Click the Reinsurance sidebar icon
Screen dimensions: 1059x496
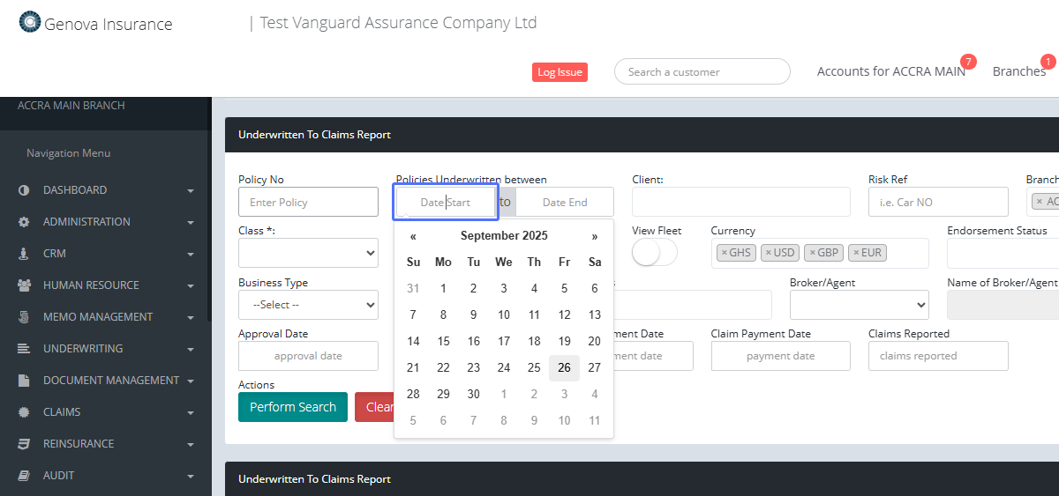(x=24, y=444)
